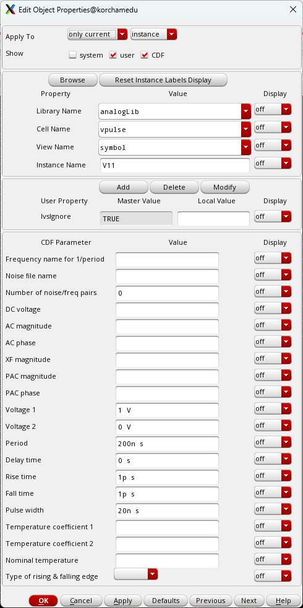Expand View Name dropdown arrow
Image resolution: width=303 pixels, height=608 pixels.
[245, 148]
